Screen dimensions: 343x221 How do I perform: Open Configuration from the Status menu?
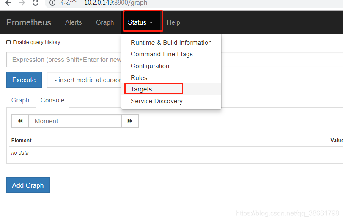point(171,66)
